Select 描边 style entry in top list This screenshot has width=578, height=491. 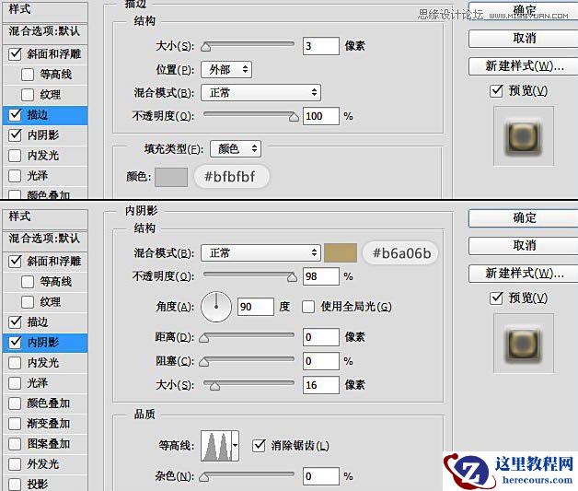tap(45, 115)
